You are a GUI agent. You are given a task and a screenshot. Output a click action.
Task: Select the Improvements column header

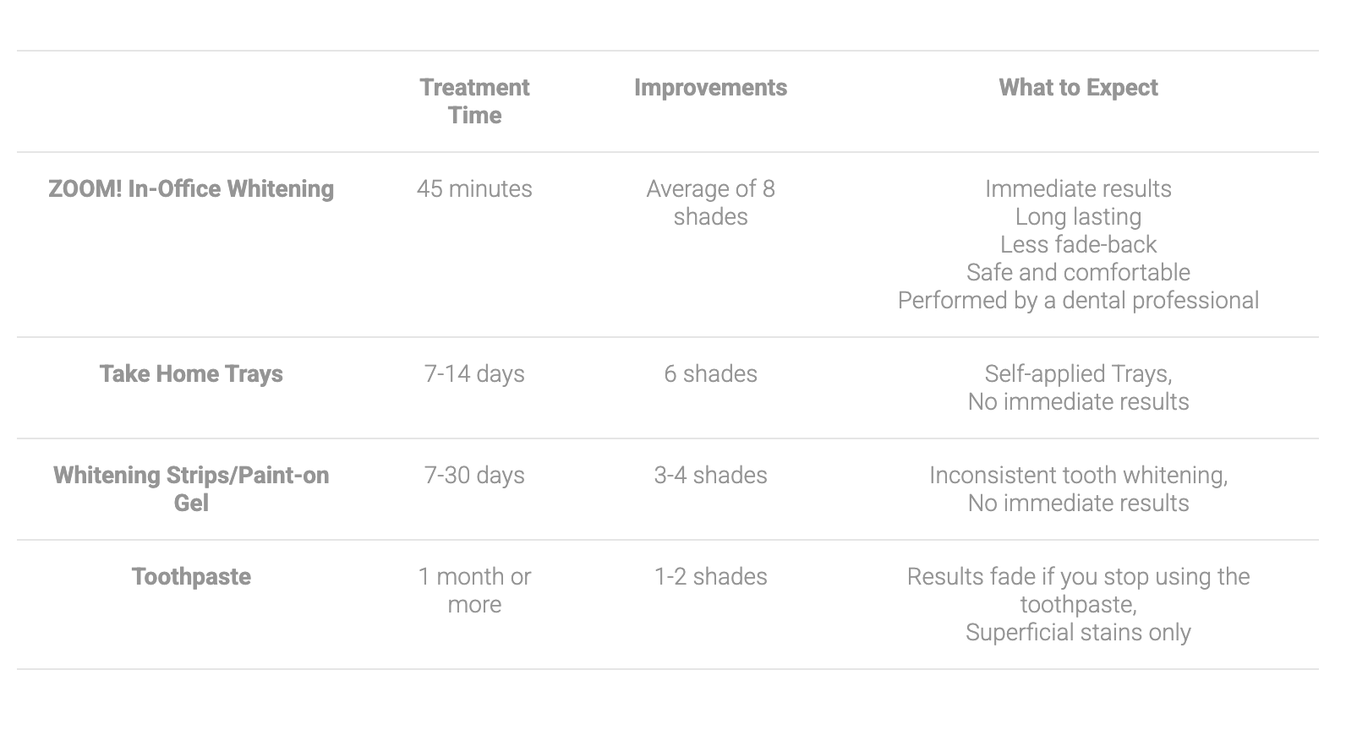point(710,88)
